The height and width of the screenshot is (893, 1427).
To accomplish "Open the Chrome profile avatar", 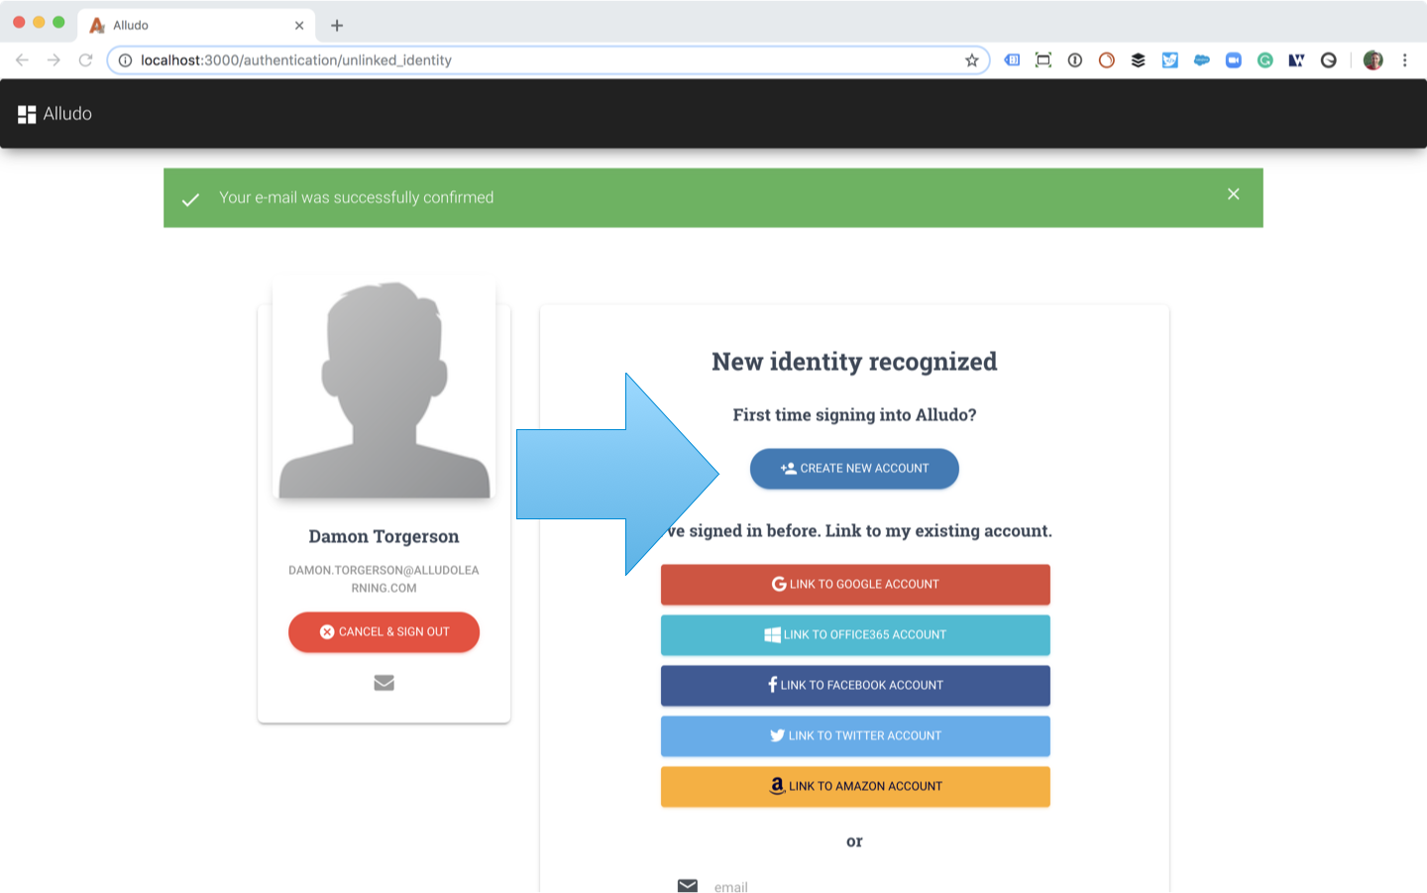I will click(x=1372, y=60).
